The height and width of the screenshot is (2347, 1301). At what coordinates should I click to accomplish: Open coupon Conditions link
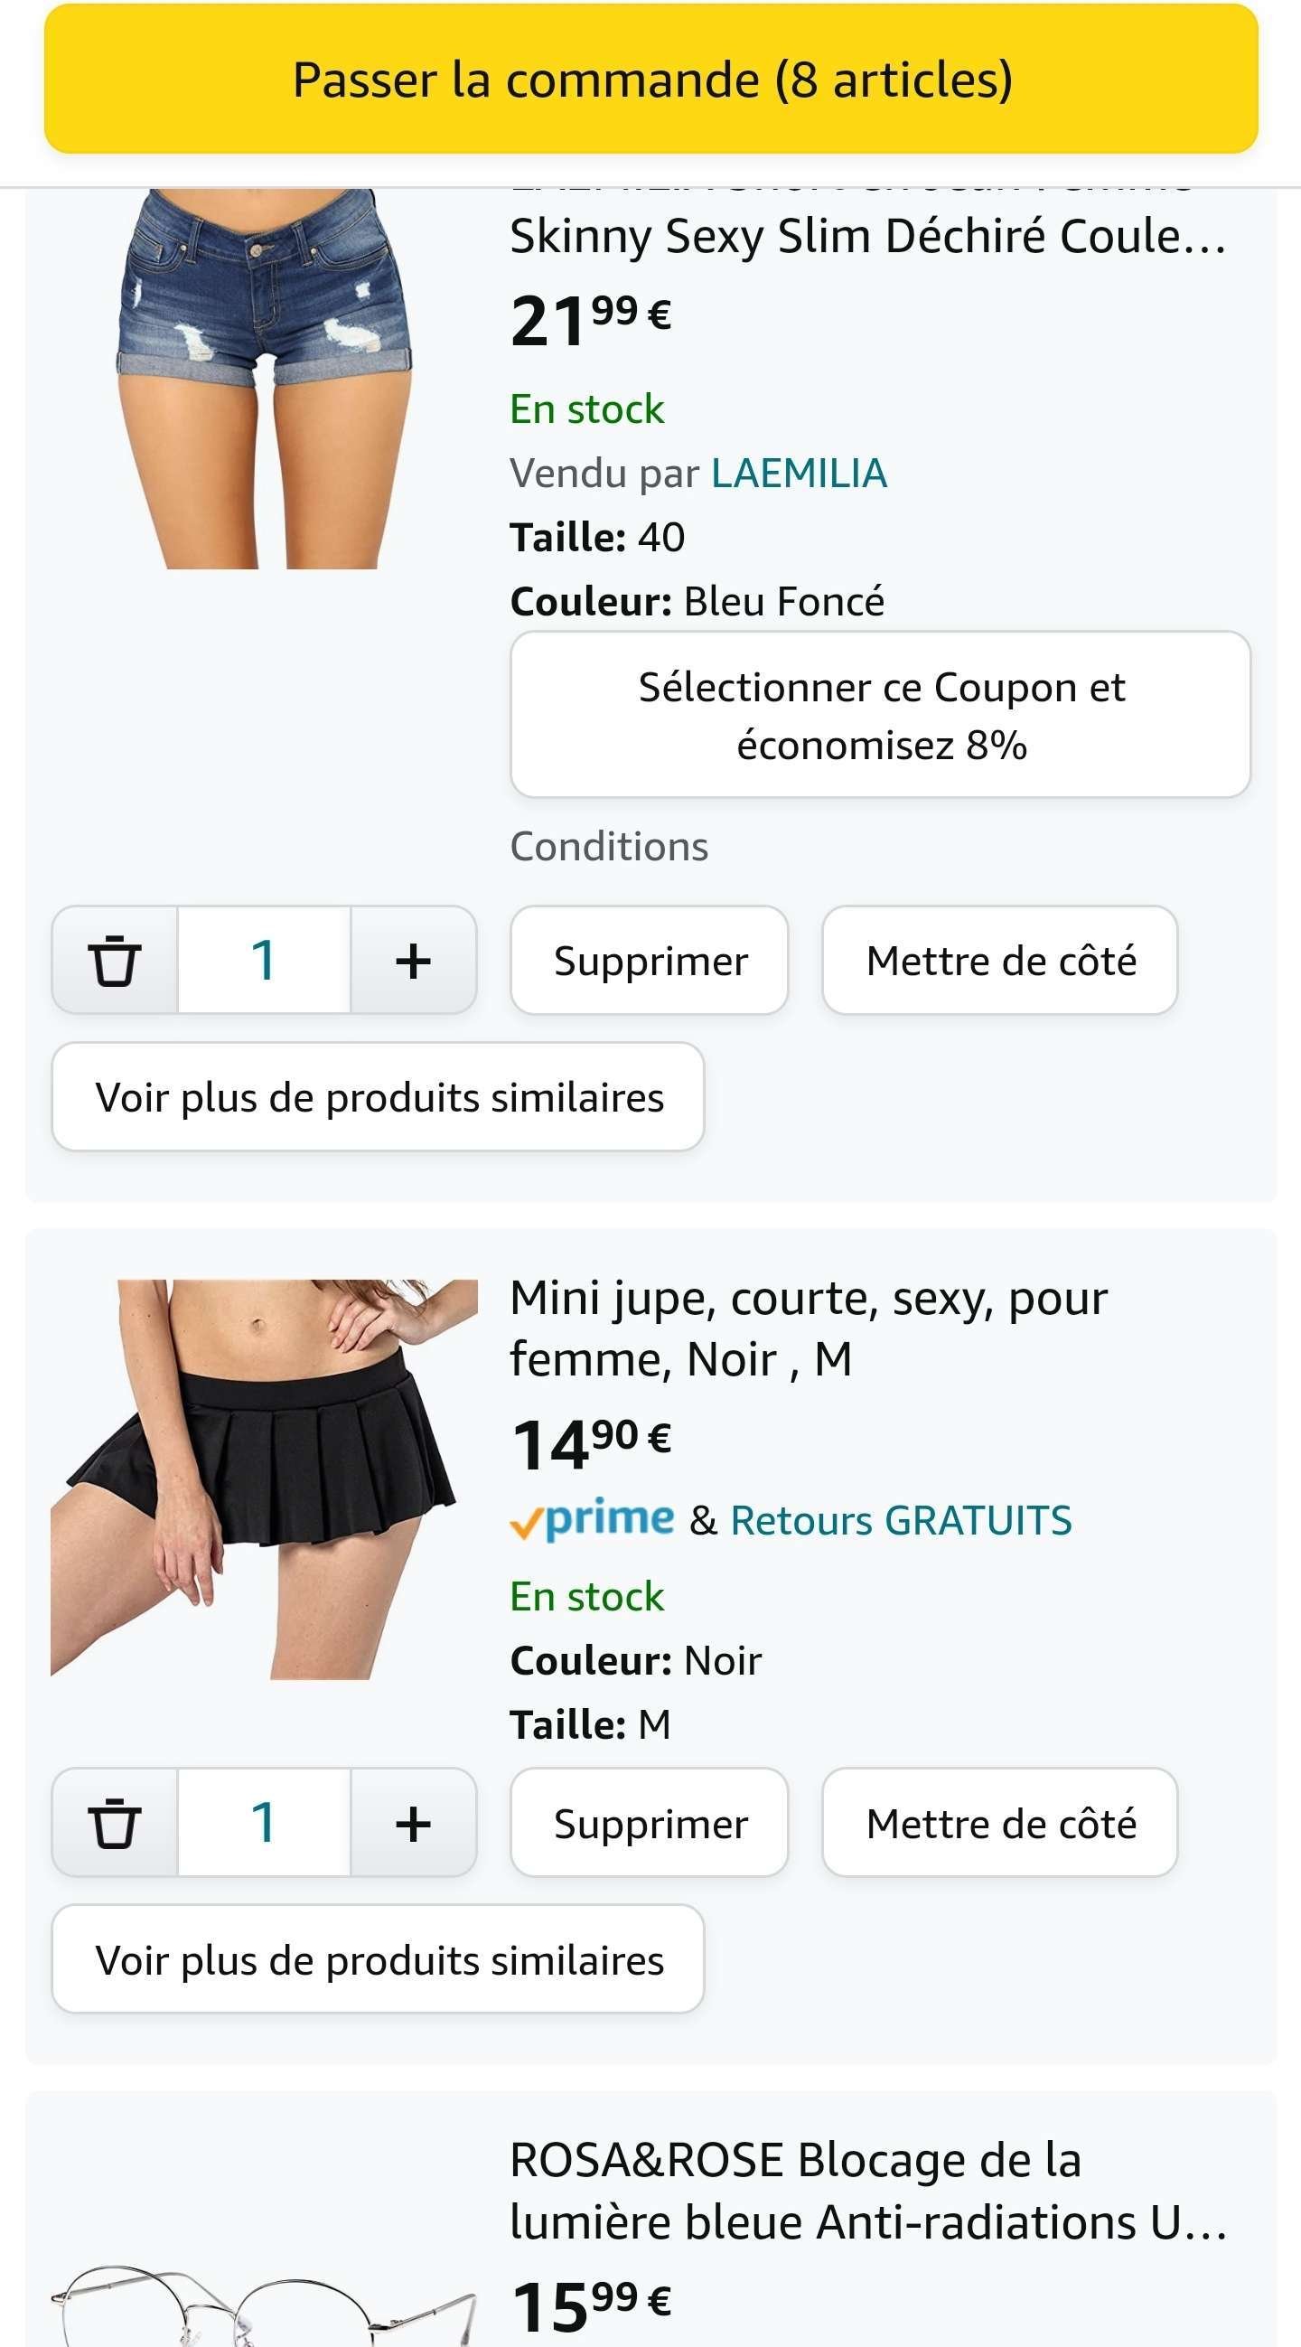tap(609, 847)
